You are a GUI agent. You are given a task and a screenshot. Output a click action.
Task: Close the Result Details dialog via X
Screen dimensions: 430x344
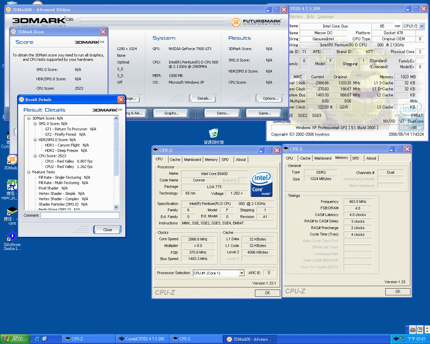click(121, 99)
